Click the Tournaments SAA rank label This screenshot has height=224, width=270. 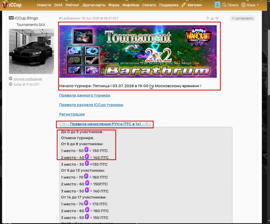coord(31,24)
